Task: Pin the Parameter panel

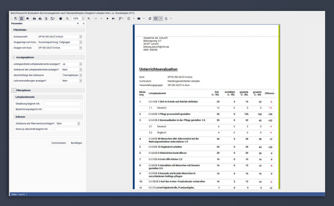Action: 78,23
